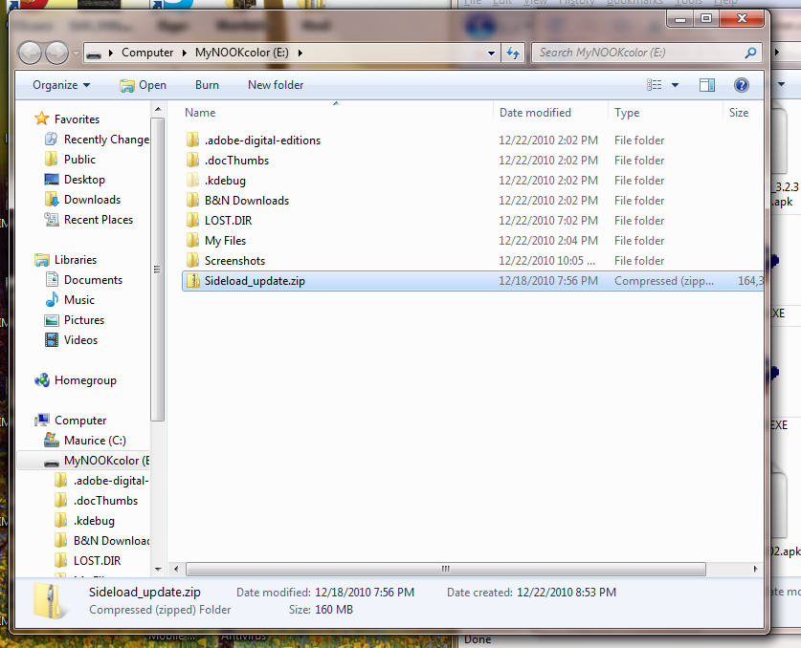The width and height of the screenshot is (801, 648).
Task: Open recent pages dropdown beside Forward button
Action: pyautogui.click(x=77, y=54)
